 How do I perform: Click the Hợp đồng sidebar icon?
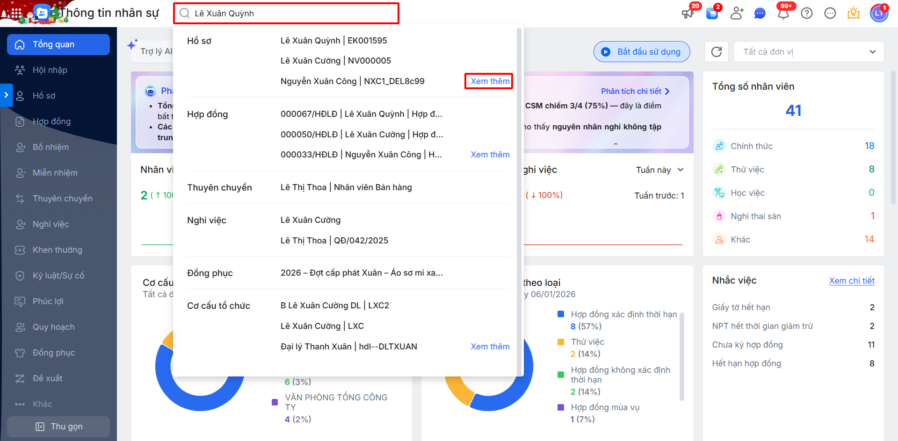pyautogui.click(x=20, y=121)
